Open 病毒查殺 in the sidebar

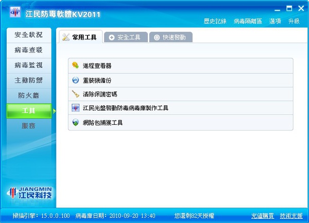pos(29,50)
